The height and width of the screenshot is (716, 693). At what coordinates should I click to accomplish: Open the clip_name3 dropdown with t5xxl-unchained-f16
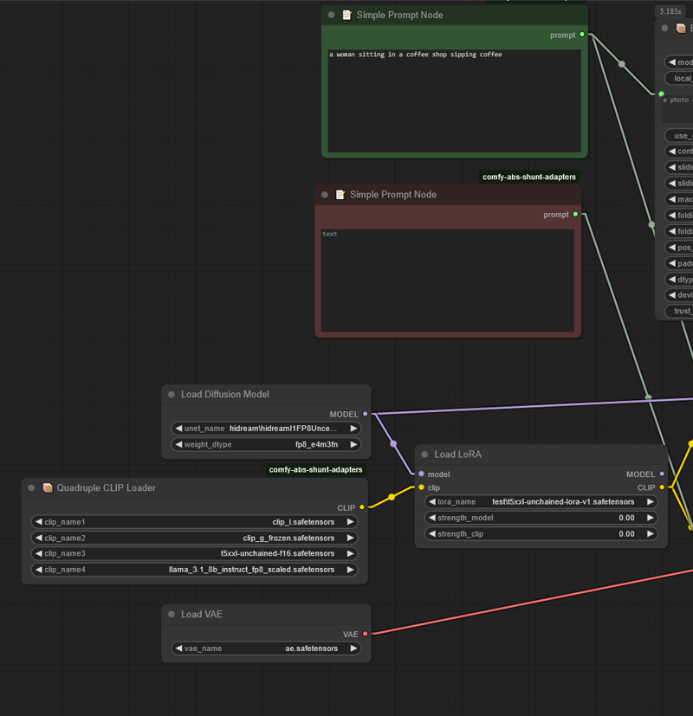(x=194, y=553)
